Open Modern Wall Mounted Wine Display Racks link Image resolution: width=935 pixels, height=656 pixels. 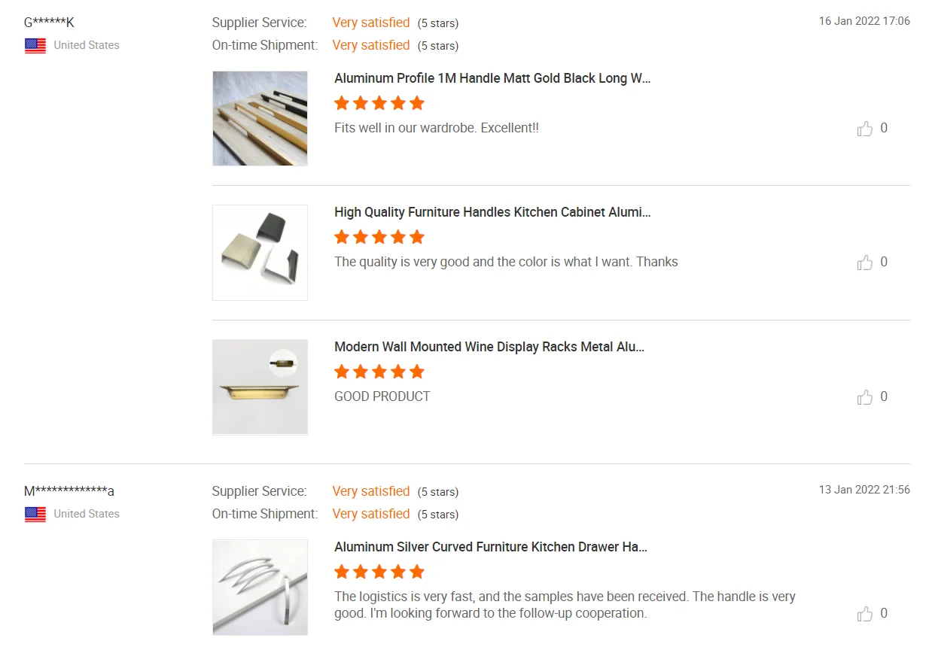pyautogui.click(x=489, y=347)
